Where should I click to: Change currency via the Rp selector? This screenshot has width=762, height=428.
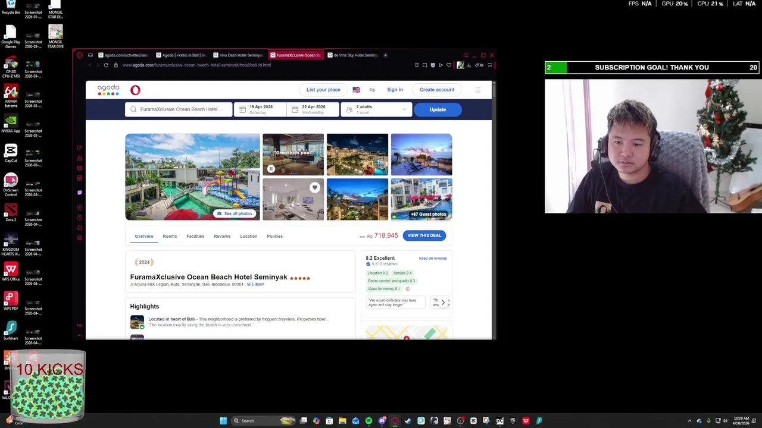pyautogui.click(x=372, y=90)
